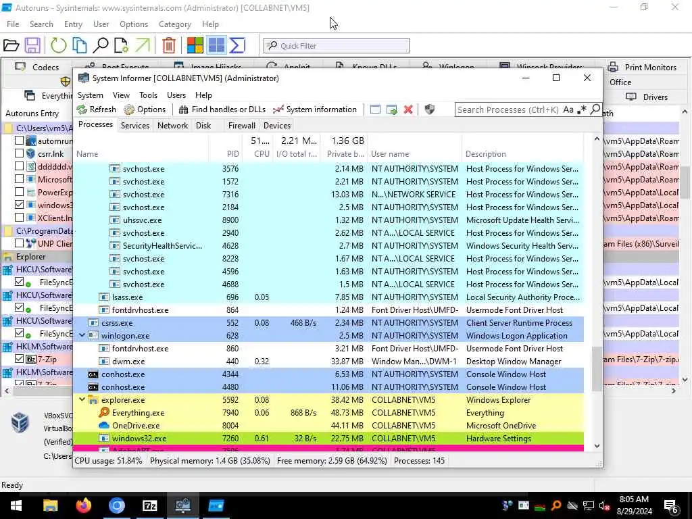The width and height of the screenshot is (692, 519).
Task: Open file icon in Autoruns toolbar
Action: click(11, 45)
